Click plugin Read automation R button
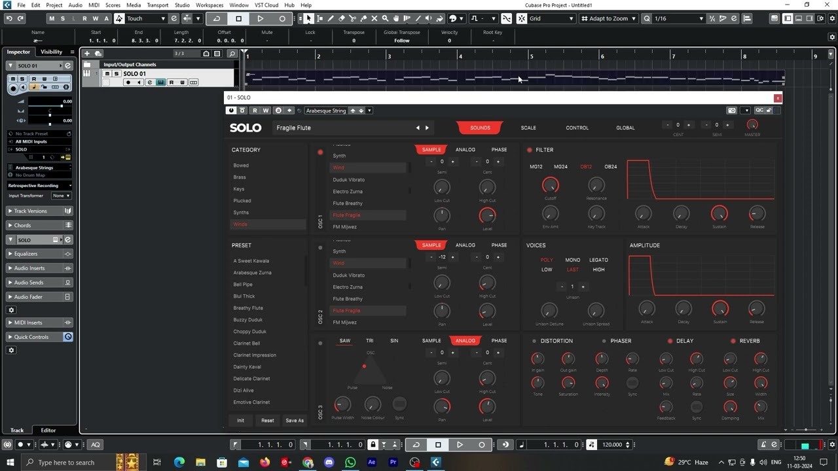This screenshot has width=838, height=471. tap(255, 111)
